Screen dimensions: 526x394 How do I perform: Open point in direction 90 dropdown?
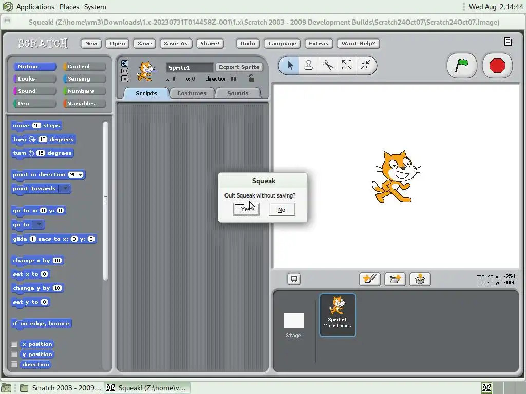(x=81, y=175)
